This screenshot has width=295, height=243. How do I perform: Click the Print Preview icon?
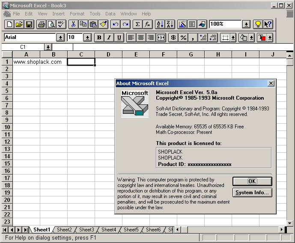point(51,24)
